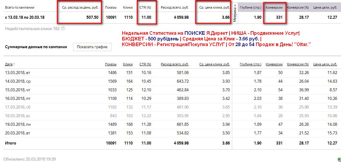Sort by the underlined Конверсии table header

point(274,65)
